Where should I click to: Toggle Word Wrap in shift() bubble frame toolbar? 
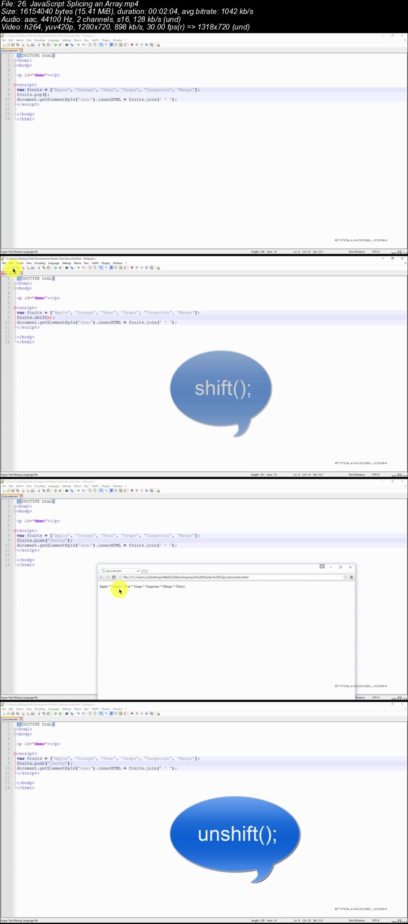click(x=101, y=268)
